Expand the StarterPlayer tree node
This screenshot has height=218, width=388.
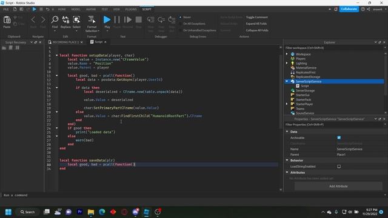coord(287,104)
